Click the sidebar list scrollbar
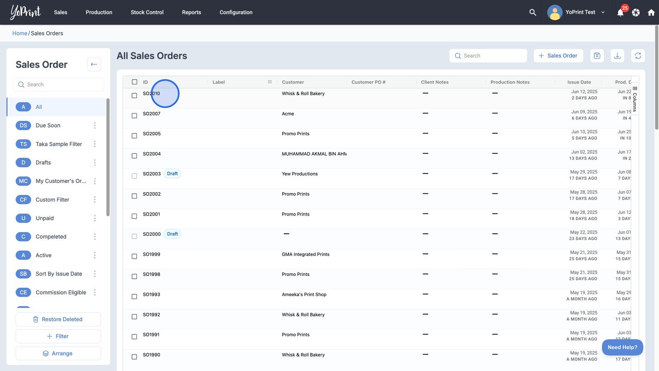This screenshot has width=659, height=371. pyautogui.click(x=108, y=157)
